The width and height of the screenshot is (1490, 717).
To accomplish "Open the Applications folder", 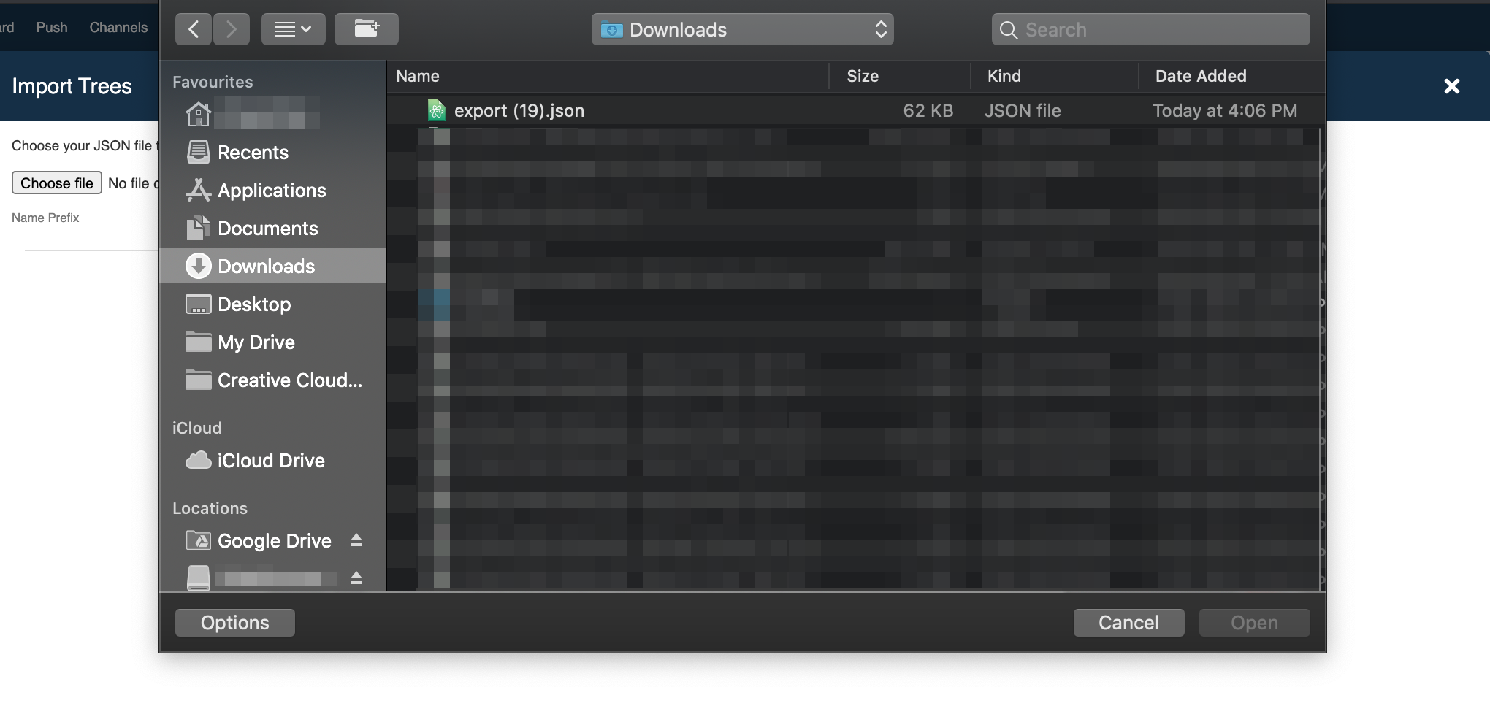I will pyautogui.click(x=272, y=190).
